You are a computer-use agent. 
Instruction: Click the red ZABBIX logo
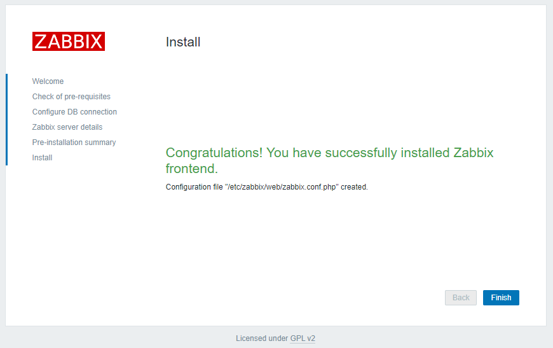[69, 41]
